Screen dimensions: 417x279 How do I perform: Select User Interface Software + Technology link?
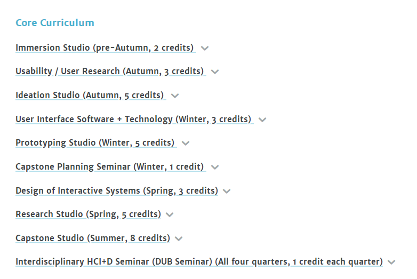[133, 119]
